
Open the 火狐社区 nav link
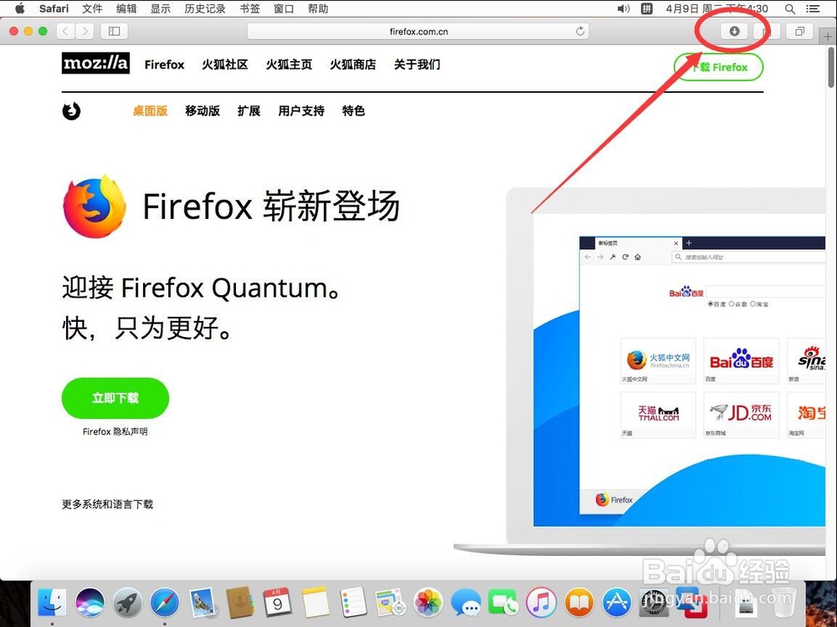pos(224,64)
